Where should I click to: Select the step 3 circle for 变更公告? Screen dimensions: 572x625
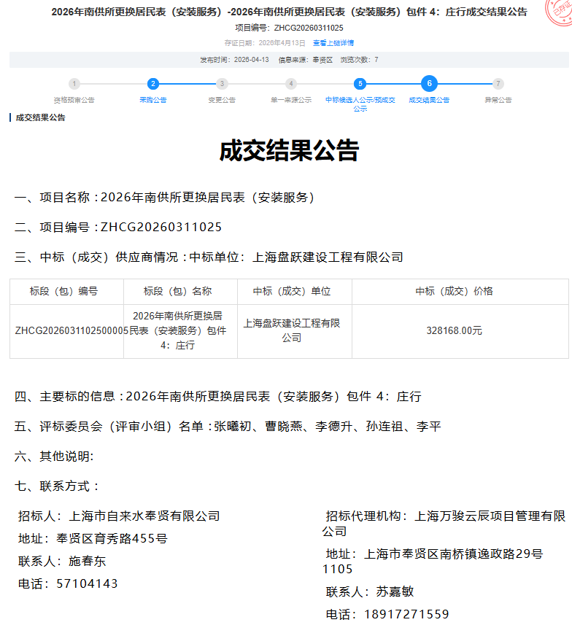coord(222,84)
